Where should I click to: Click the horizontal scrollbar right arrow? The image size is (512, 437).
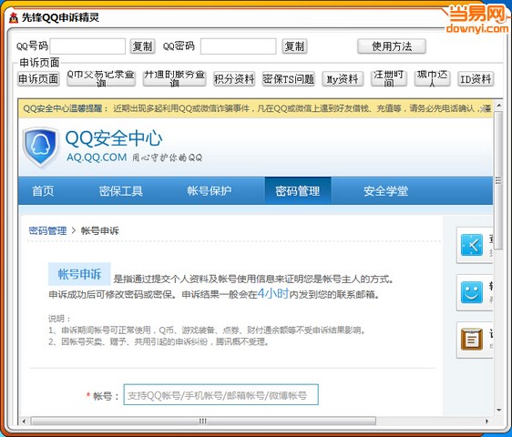point(486,421)
